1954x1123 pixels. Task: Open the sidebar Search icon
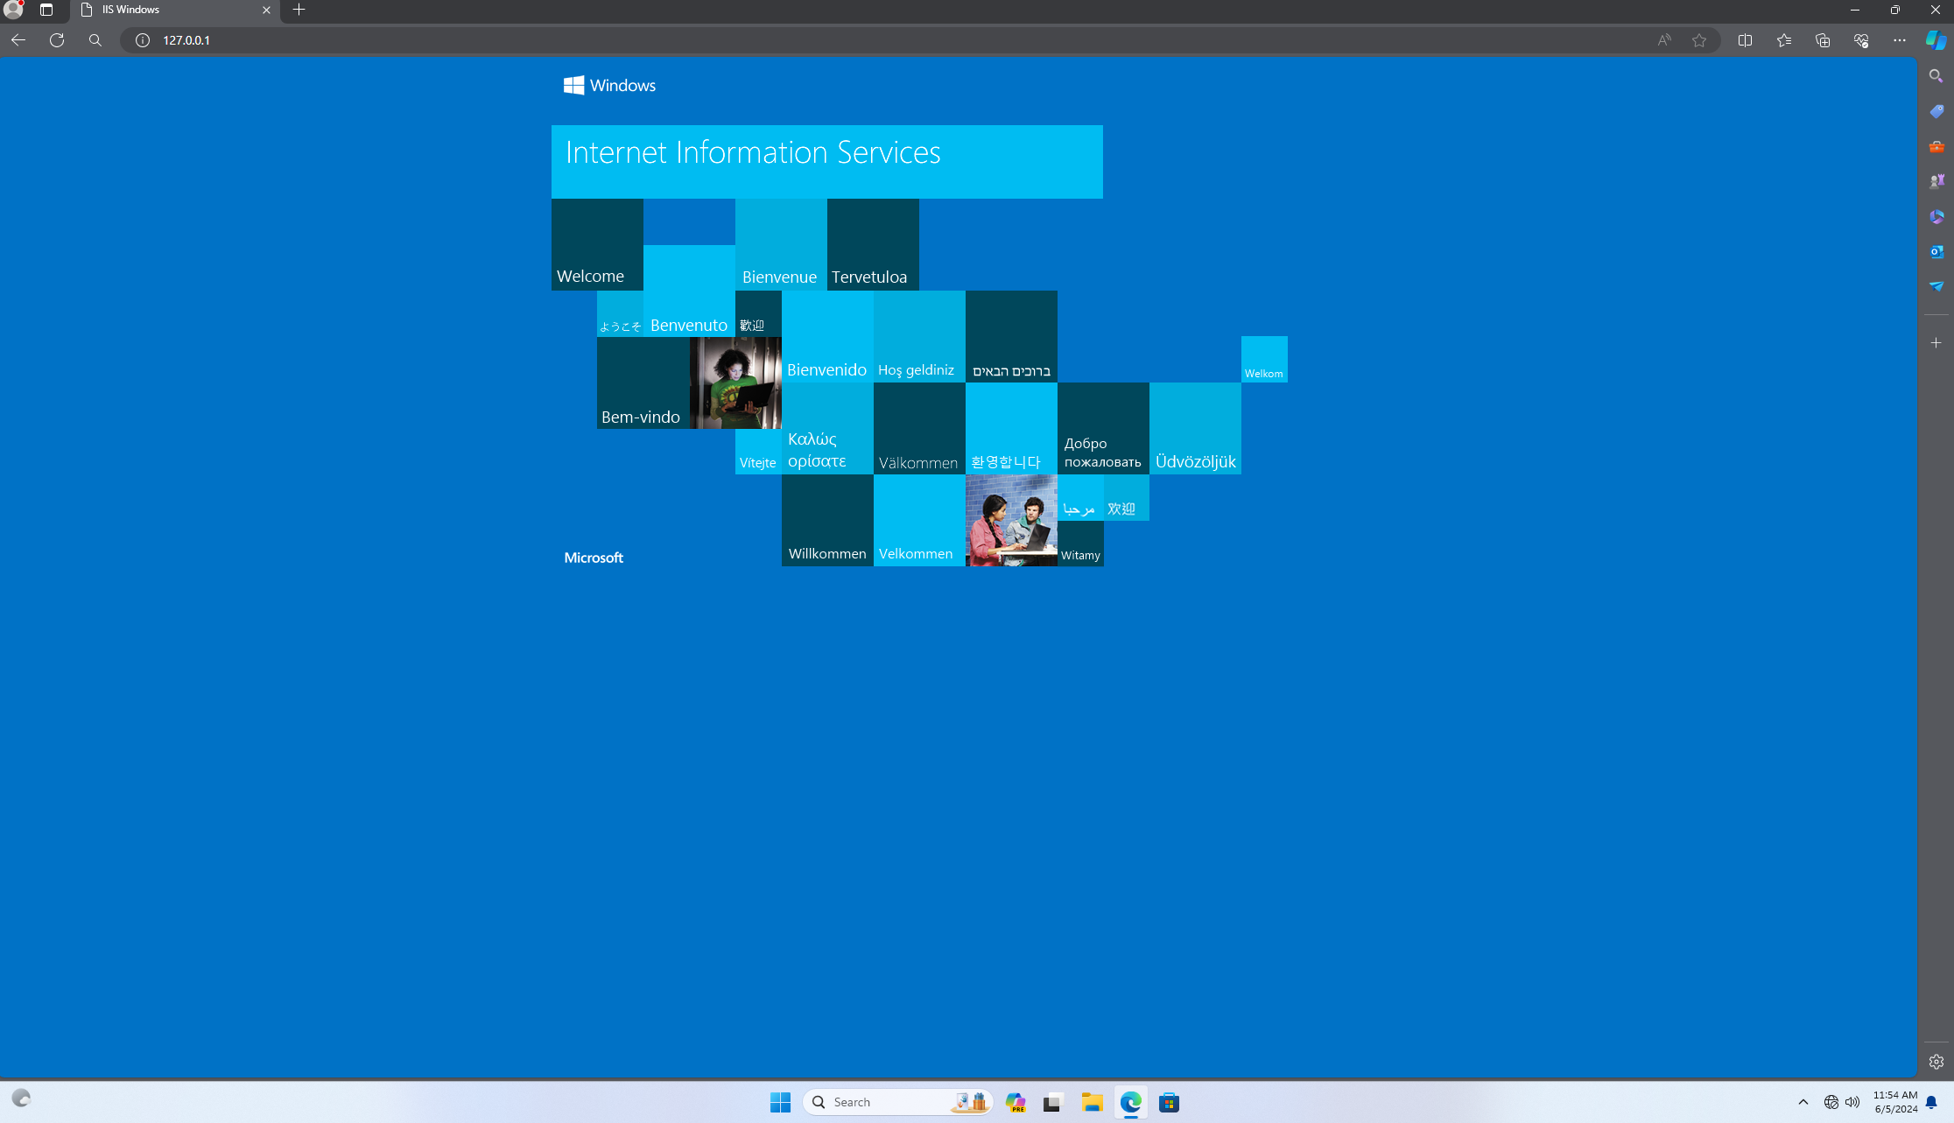[1936, 76]
